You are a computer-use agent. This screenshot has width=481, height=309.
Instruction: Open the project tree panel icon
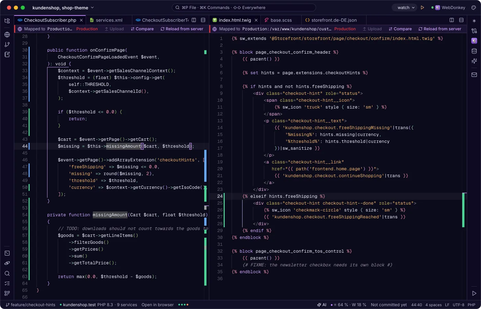click(x=7, y=21)
